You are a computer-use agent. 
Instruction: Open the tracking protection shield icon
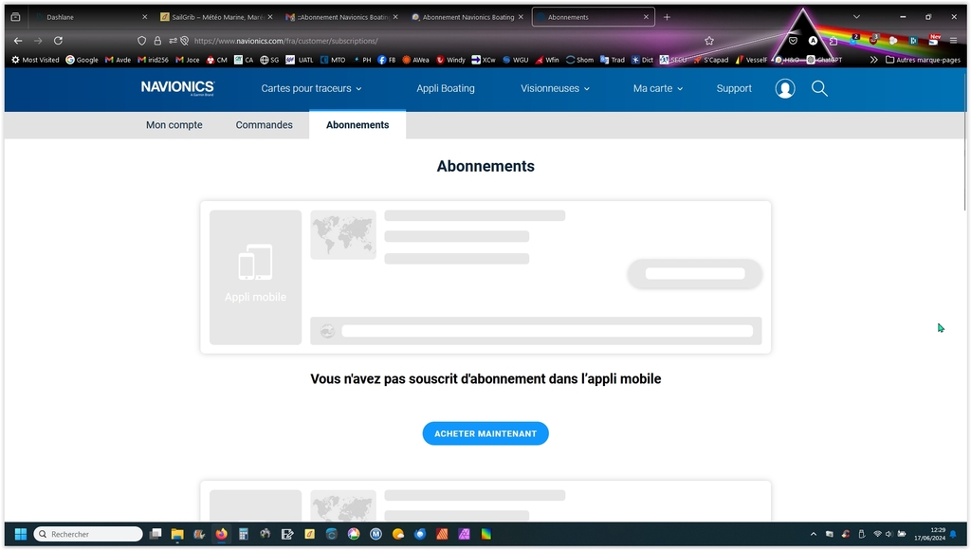(142, 41)
